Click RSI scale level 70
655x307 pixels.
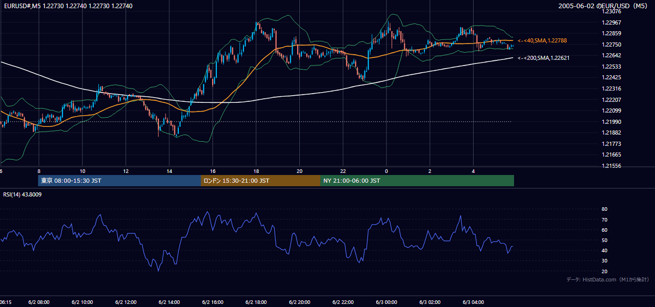coord(604,220)
